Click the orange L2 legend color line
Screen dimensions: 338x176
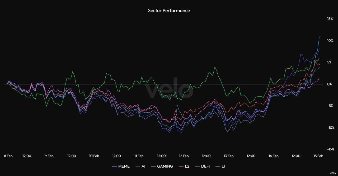(180, 166)
